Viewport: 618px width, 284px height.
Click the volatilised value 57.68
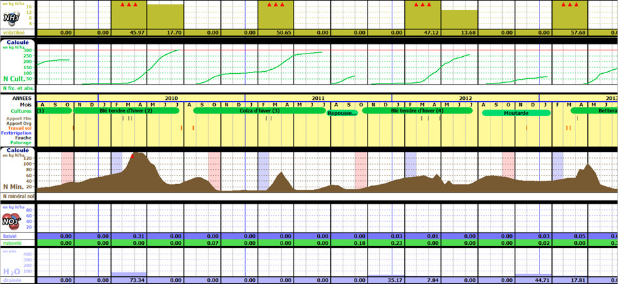tap(578, 33)
